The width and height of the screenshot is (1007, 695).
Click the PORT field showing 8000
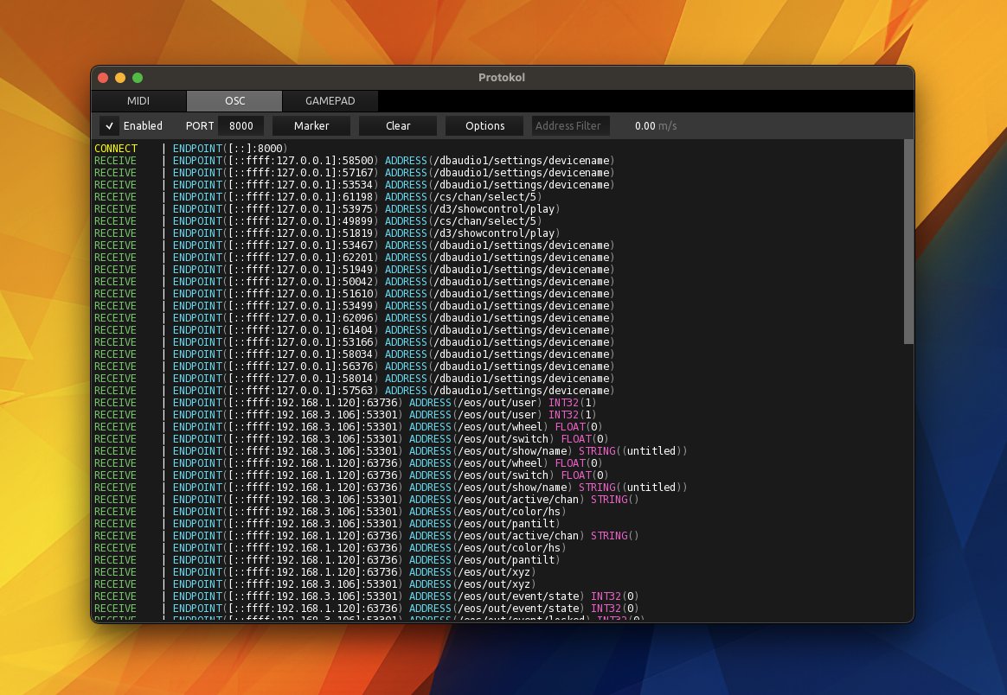click(241, 126)
